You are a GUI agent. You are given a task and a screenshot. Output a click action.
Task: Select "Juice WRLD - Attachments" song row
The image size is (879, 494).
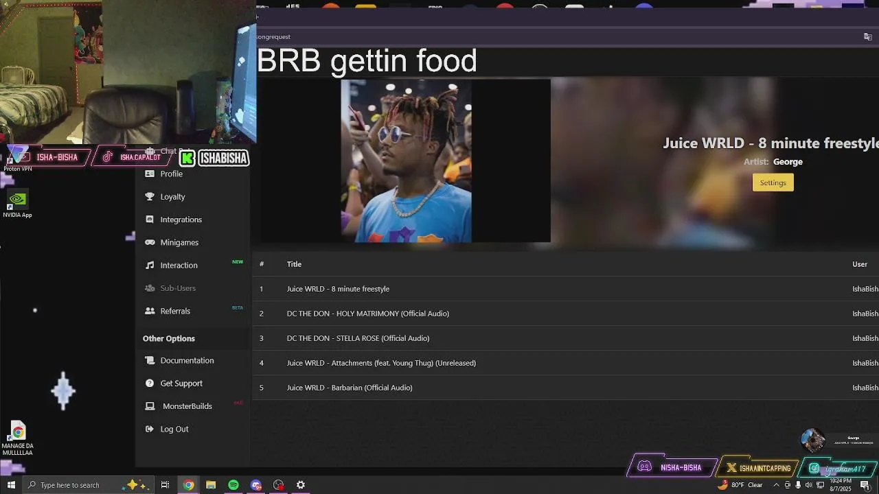(x=565, y=363)
